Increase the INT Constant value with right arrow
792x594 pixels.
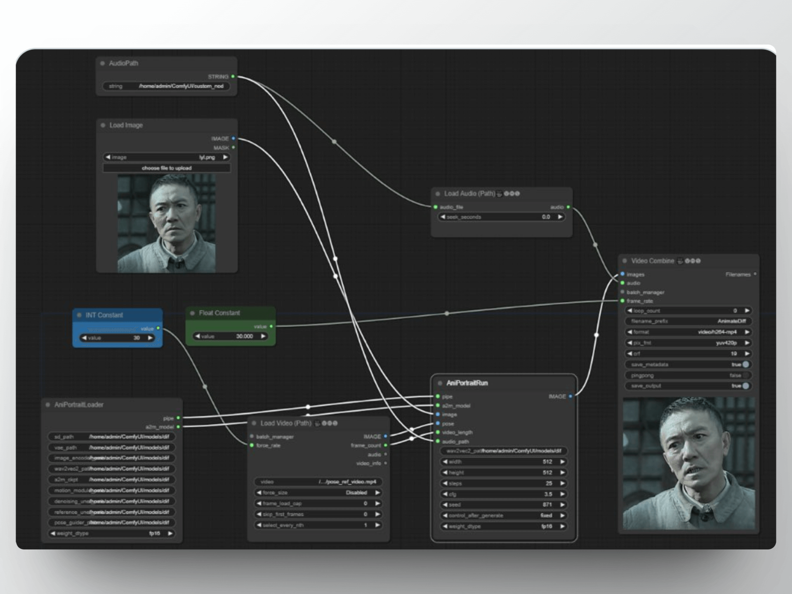151,338
